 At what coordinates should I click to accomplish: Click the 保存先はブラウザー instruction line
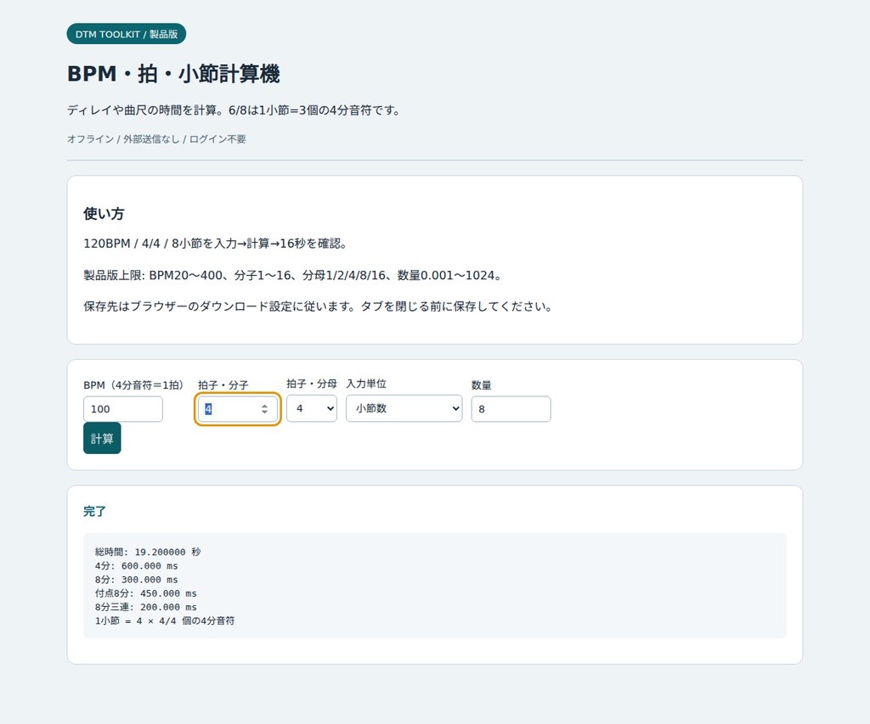coord(318,306)
